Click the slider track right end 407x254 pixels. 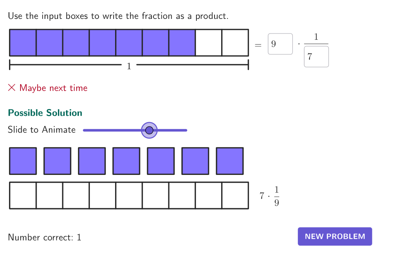pos(185,130)
